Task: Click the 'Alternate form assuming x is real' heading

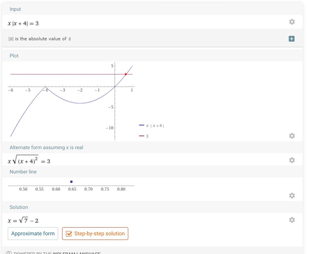Action: (46, 147)
